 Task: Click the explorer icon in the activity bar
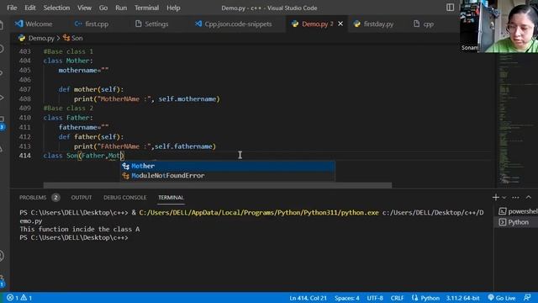click(2, 24)
